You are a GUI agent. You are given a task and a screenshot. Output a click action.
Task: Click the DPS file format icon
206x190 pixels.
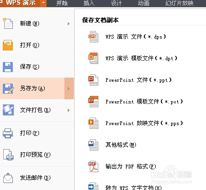(x=93, y=37)
